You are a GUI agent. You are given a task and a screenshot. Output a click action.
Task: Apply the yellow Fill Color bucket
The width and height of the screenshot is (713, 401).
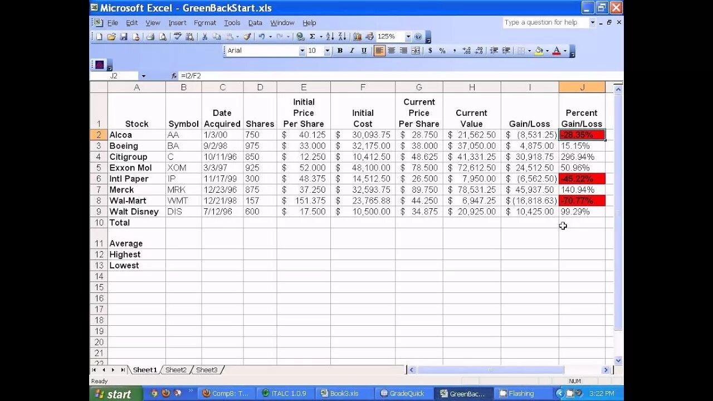point(539,51)
